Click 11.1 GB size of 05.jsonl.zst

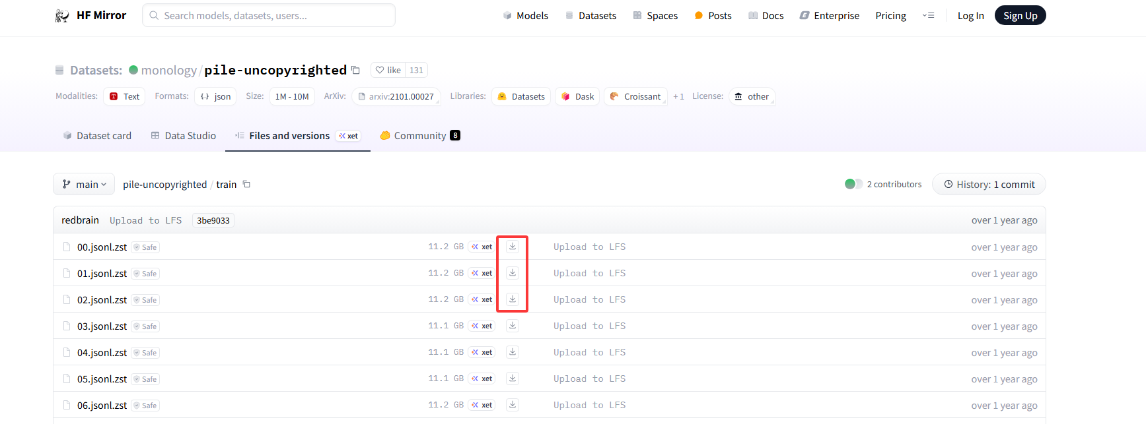446,379
